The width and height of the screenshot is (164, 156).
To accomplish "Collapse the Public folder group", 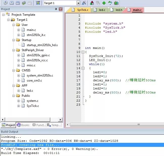I will [x=13, y=96].
